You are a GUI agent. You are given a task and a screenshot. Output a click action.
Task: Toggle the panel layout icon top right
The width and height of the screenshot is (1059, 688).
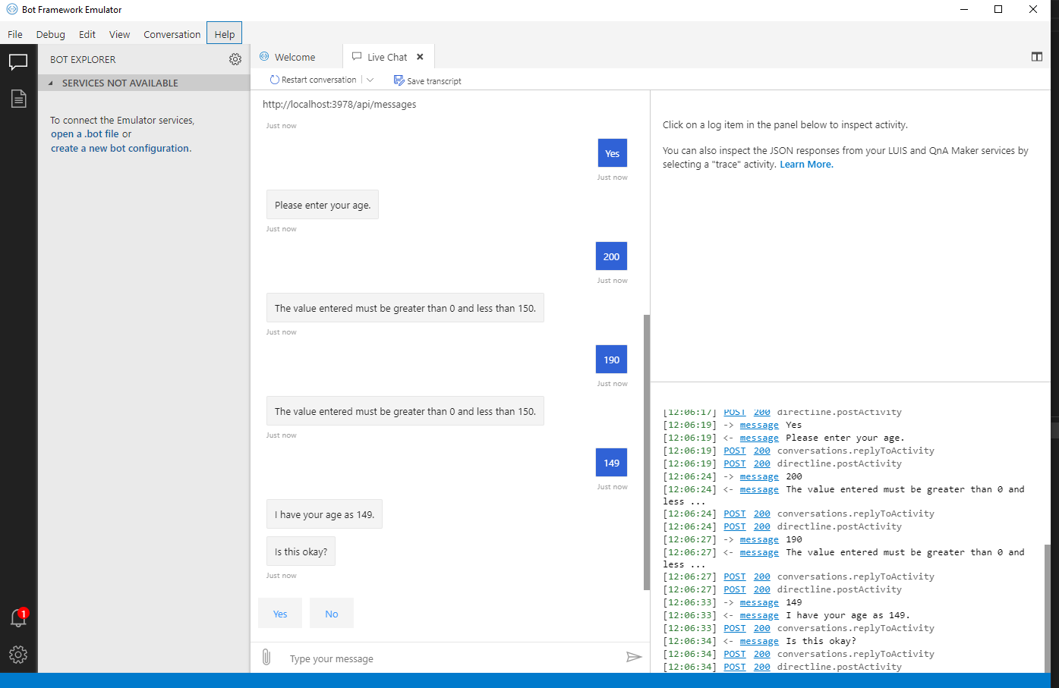click(x=1037, y=56)
